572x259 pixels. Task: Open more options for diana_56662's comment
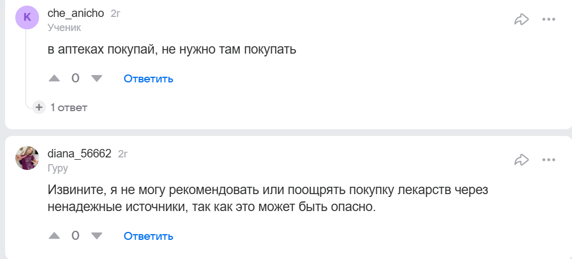click(x=549, y=160)
